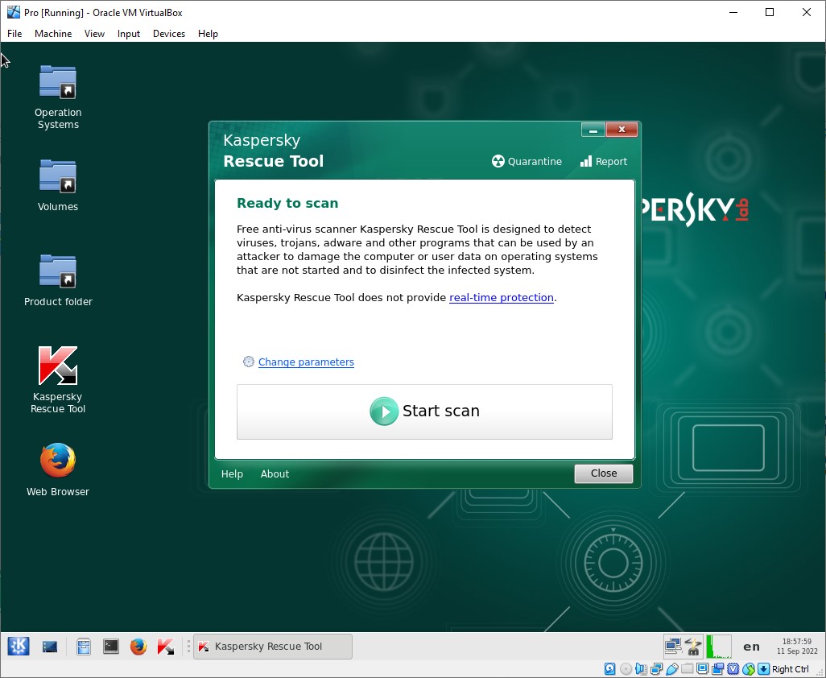Select the Web Browser desktop icon

[58, 469]
